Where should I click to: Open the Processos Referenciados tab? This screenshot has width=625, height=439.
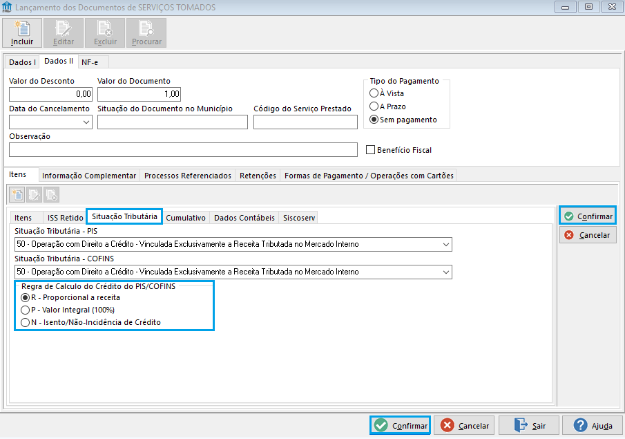(188, 176)
